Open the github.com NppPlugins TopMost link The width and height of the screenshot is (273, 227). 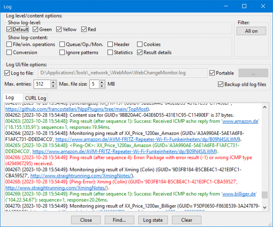tap(76, 109)
